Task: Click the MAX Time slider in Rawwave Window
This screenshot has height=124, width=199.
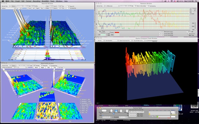Action: [x=192, y=34]
